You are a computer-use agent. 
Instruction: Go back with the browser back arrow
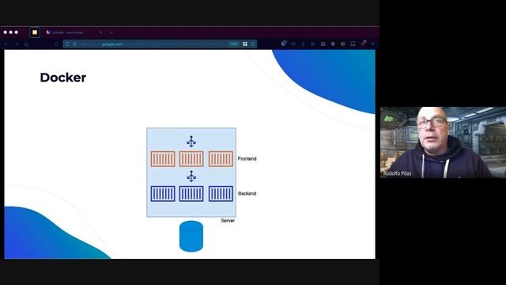click(x=7, y=44)
